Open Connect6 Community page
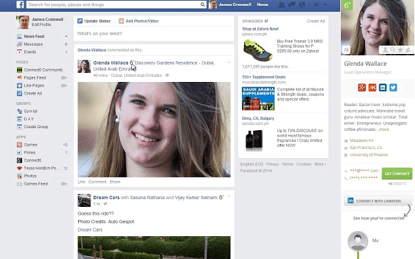Image resolution: width=415 pixels, height=259 pixels. coord(43,70)
